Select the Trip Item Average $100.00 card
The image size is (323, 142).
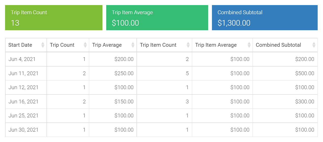[157, 18]
